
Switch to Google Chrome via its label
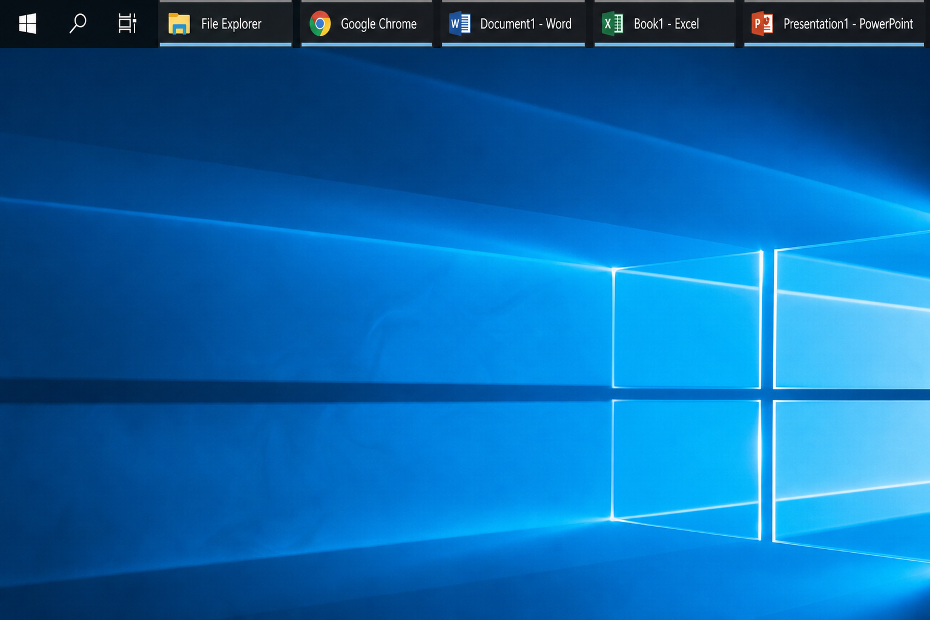click(378, 24)
